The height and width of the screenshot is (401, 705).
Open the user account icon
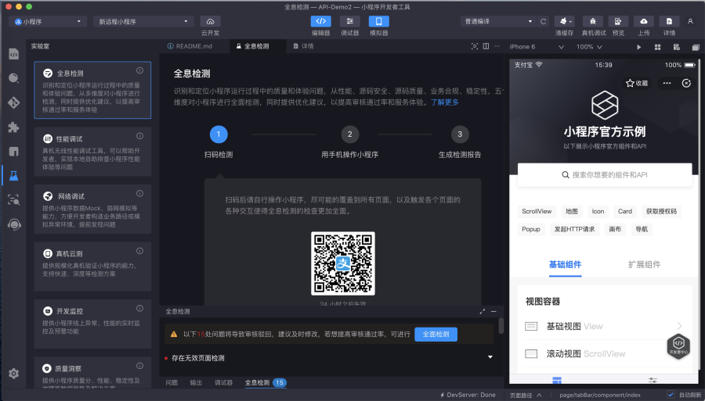pos(690,22)
